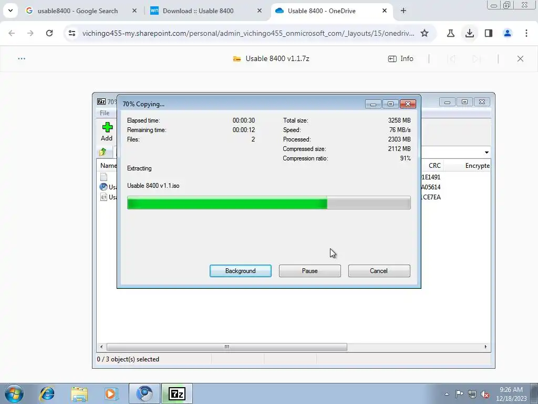Click CRC value ending A05614

tap(431, 187)
